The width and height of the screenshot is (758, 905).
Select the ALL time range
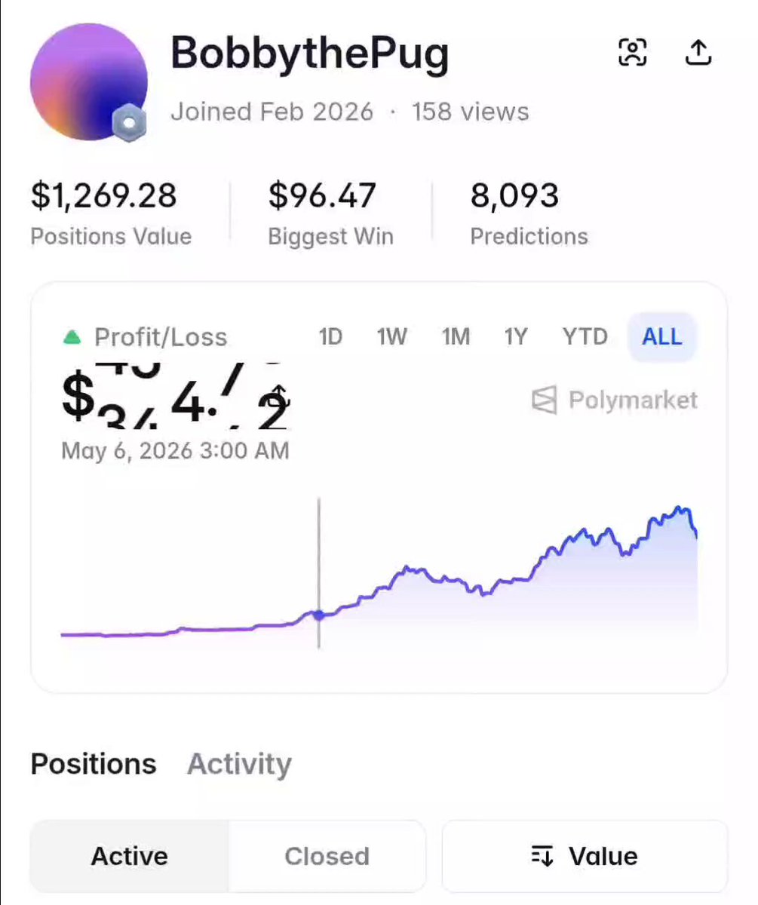(x=661, y=336)
